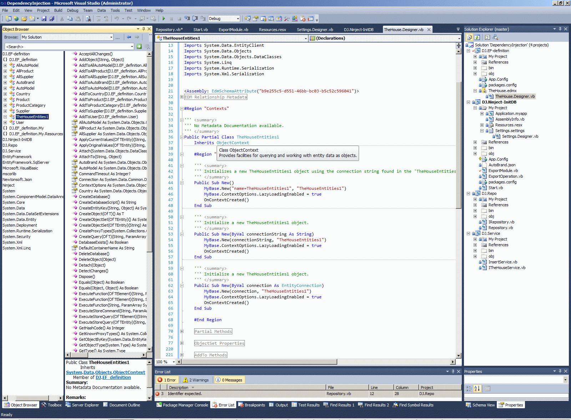The width and height of the screenshot is (571, 420).
Task: Click Refresh icon in Solution Explorer
Action: coord(477,37)
